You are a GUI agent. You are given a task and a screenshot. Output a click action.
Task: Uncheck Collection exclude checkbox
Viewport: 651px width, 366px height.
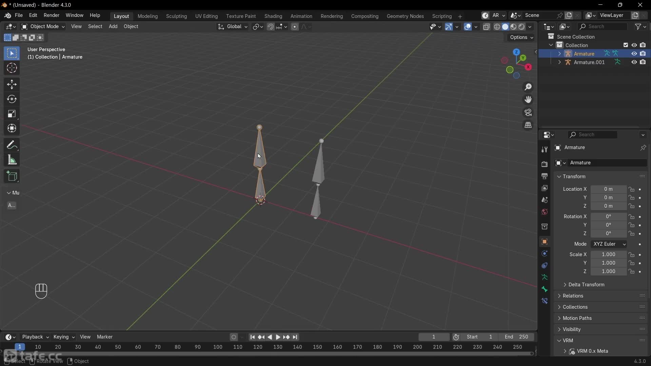[626, 45]
